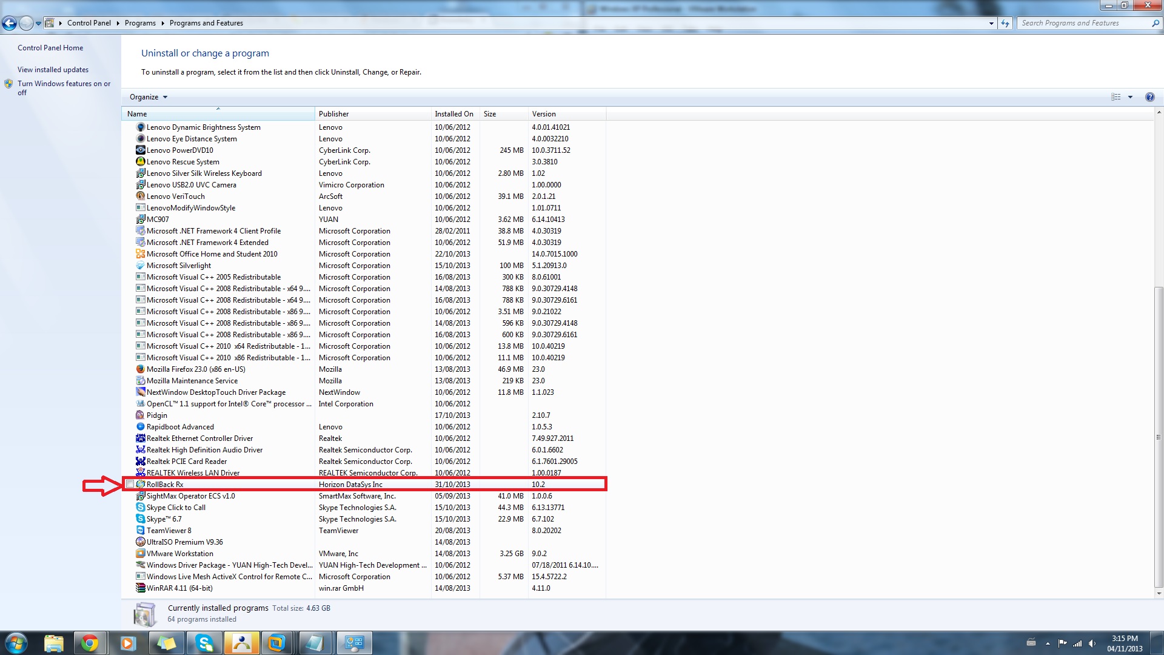Click the scrollbar down arrow
The width and height of the screenshot is (1164, 655).
1159,594
